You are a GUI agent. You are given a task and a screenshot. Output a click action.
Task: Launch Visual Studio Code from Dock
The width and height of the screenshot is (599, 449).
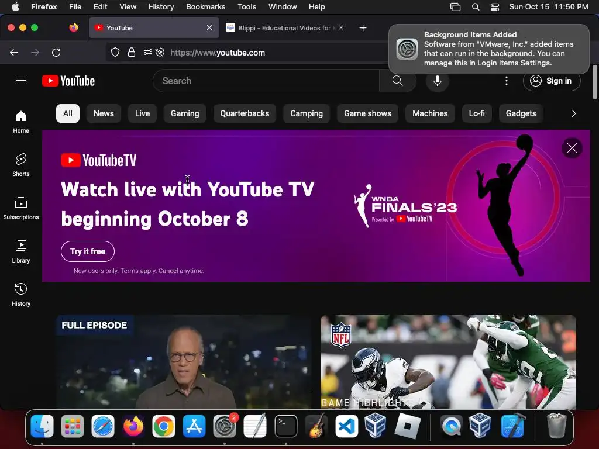coord(346,426)
